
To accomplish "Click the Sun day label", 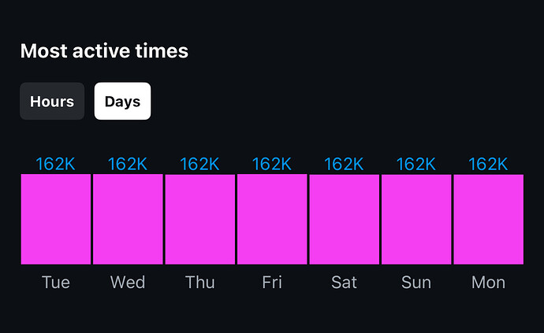I will [x=416, y=282].
